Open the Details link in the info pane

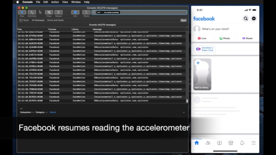coord(53,112)
